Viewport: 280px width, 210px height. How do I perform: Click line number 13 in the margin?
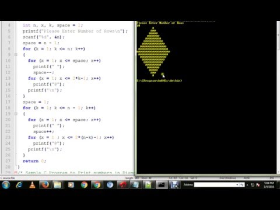(x=8, y=78)
